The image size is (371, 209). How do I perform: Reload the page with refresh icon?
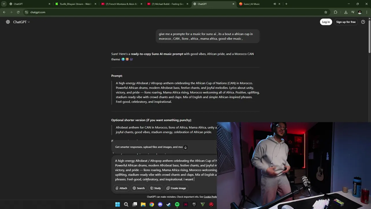[x=18, y=12]
